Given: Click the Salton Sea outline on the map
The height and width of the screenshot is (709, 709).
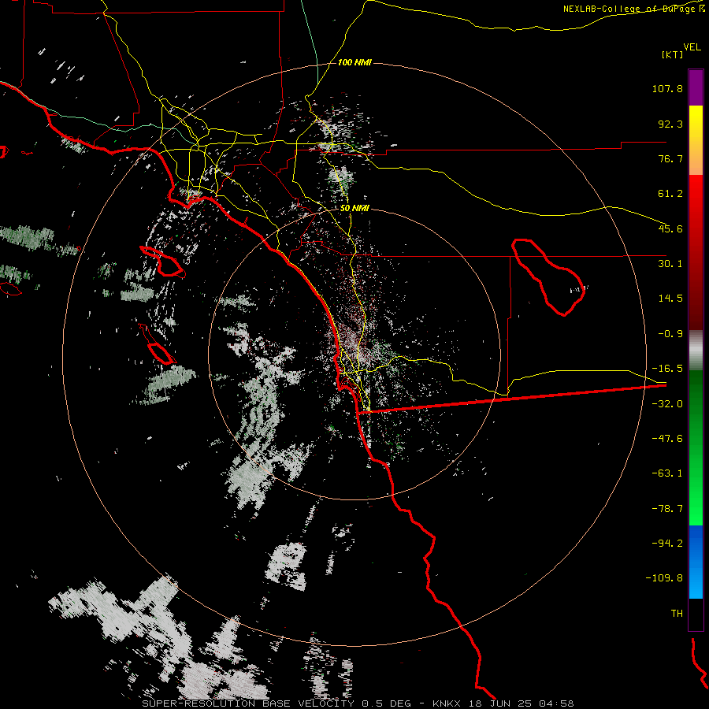Looking at the screenshot, I should (548, 277).
